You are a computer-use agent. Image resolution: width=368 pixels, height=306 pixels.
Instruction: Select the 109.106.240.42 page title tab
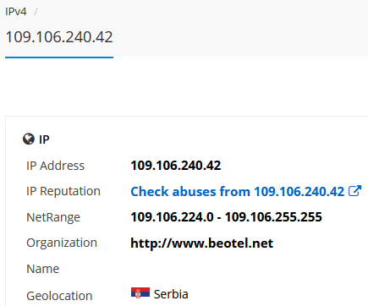(59, 37)
